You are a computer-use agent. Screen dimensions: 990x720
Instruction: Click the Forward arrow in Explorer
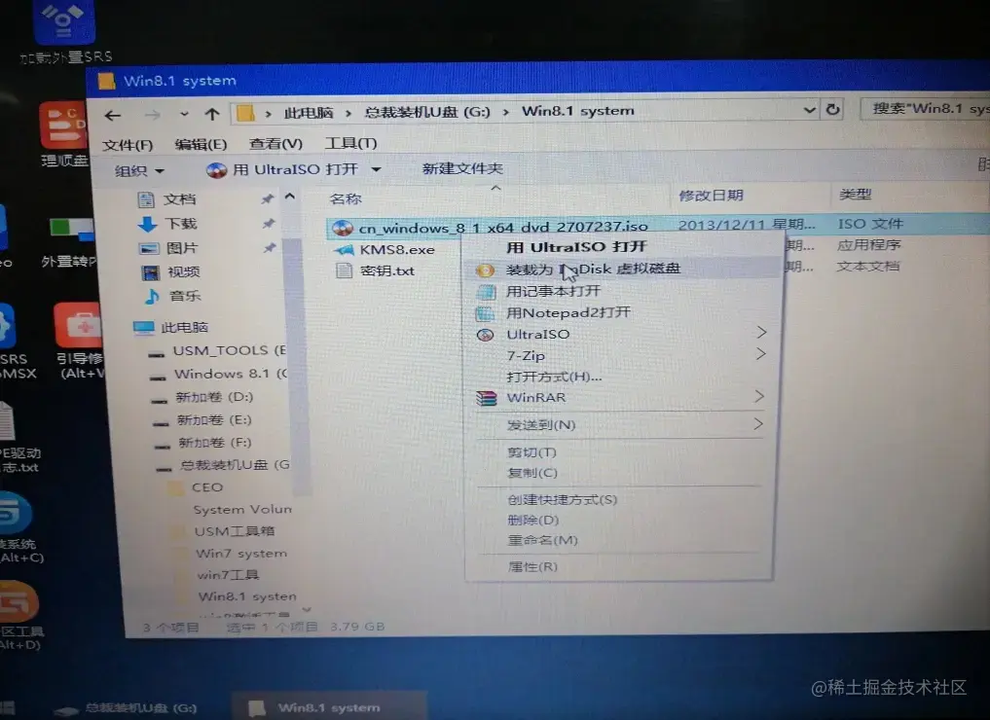point(152,115)
